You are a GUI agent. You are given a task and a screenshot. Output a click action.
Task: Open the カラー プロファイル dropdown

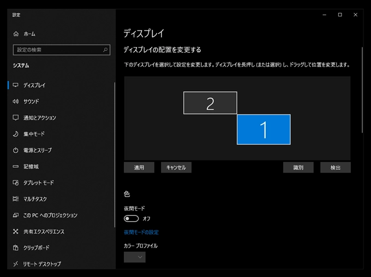pos(135,257)
